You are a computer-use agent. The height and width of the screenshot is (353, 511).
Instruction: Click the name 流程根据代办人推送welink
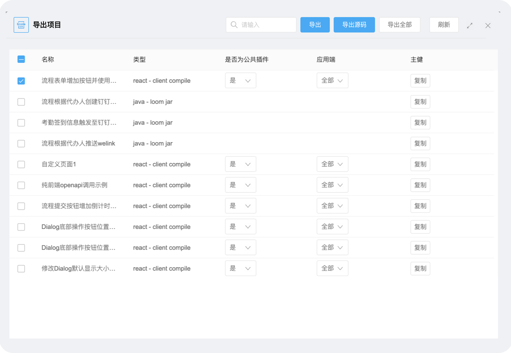pos(78,144)
